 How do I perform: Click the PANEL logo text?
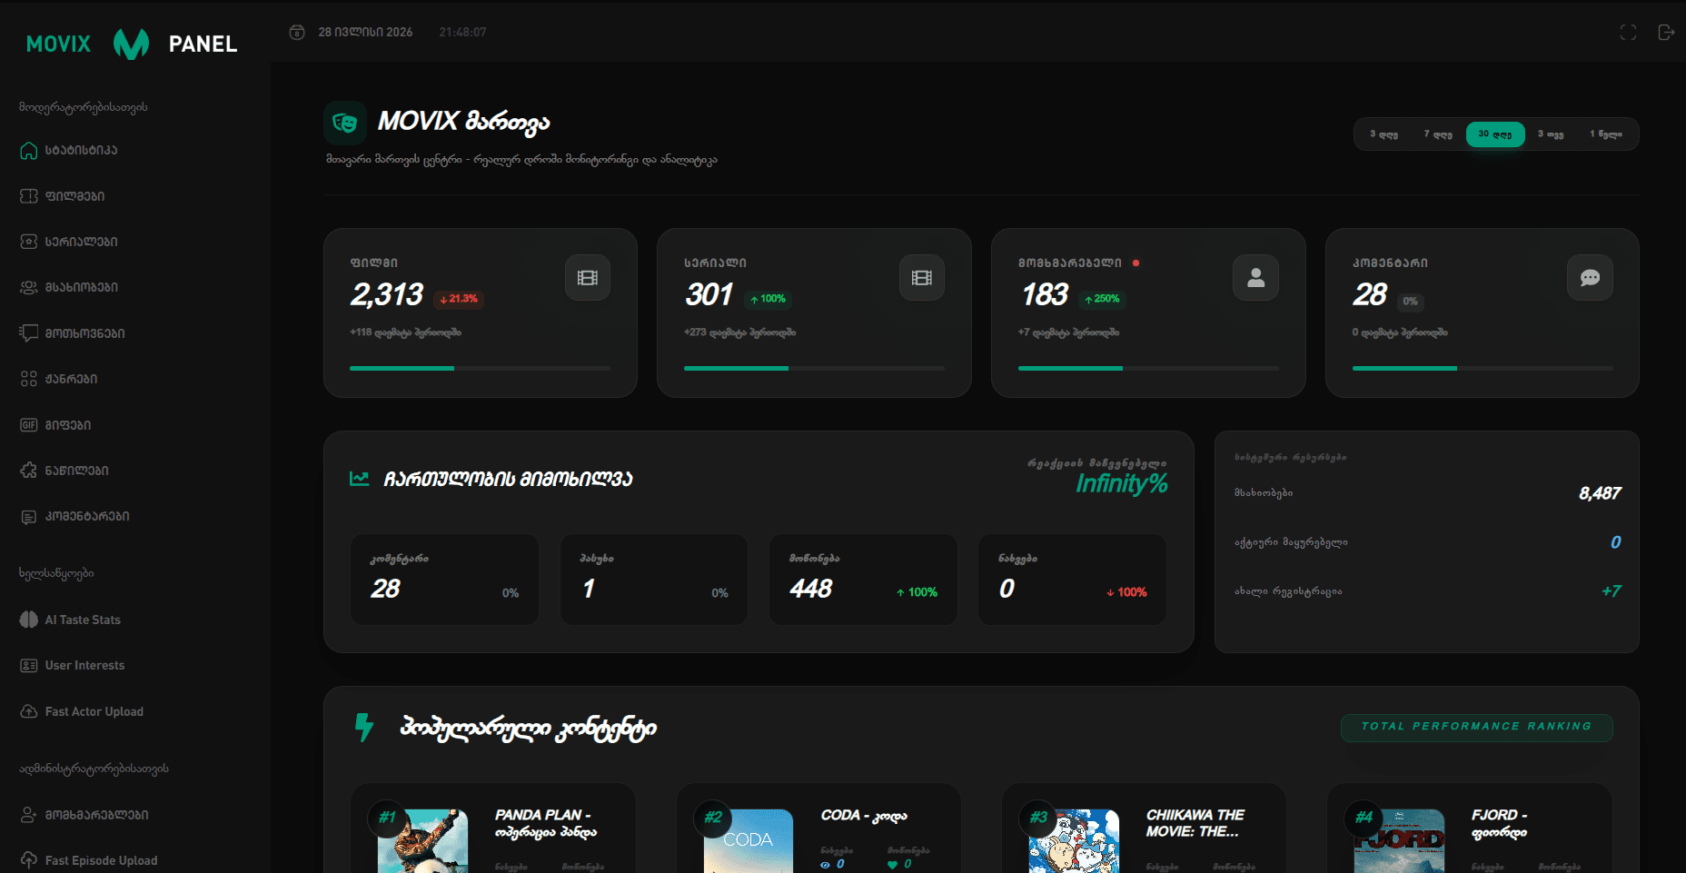[203, 44]
